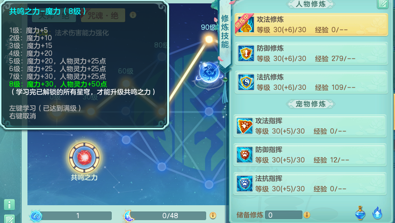Open the note edit icon at top right

pos(382,4)
